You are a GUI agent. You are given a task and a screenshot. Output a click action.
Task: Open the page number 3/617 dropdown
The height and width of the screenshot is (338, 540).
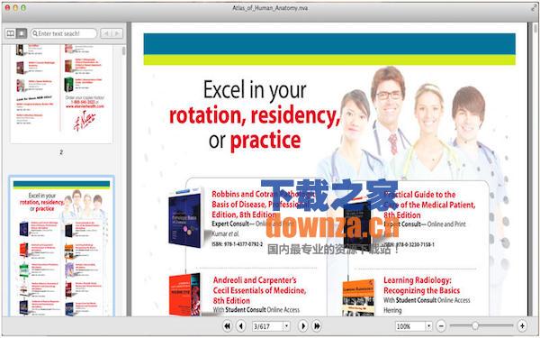click(286, 326)
